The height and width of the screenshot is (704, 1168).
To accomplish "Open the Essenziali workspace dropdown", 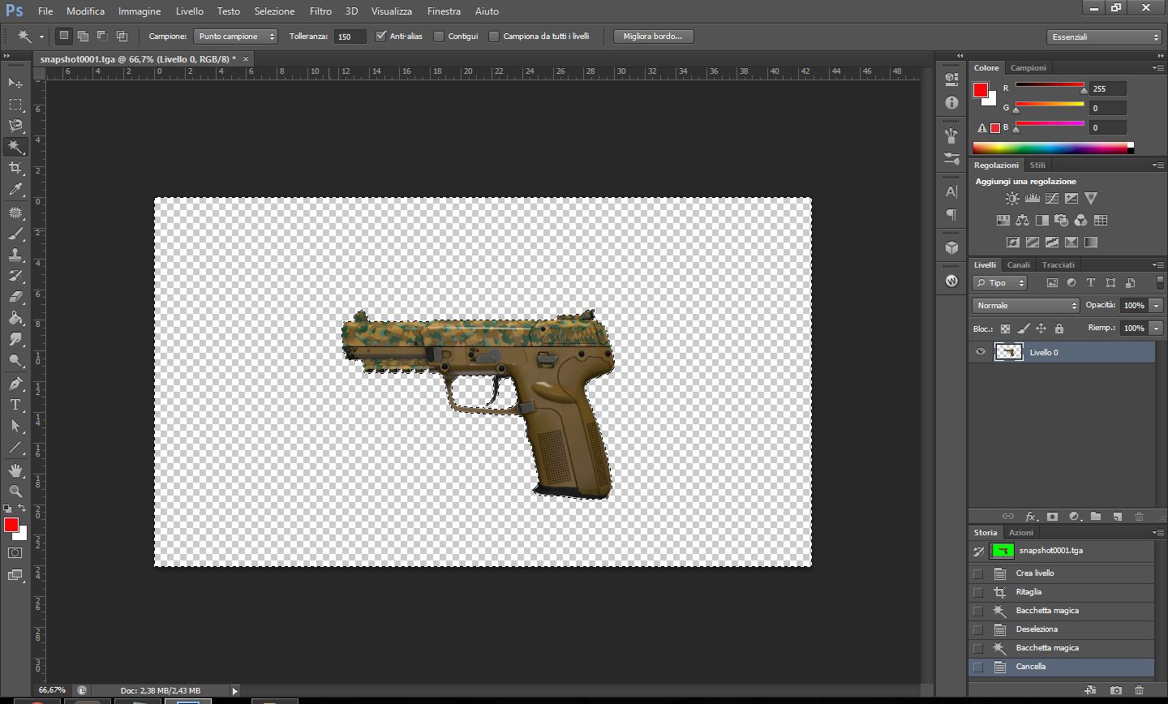I will coord(1105,36).
